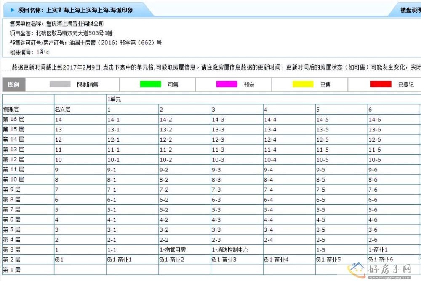Open the 负1-商业1 cell
421x281 pixels.
pos(132,260)
